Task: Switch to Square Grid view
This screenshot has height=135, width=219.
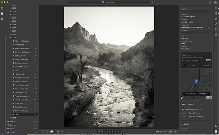Action: tap(47, 132)
